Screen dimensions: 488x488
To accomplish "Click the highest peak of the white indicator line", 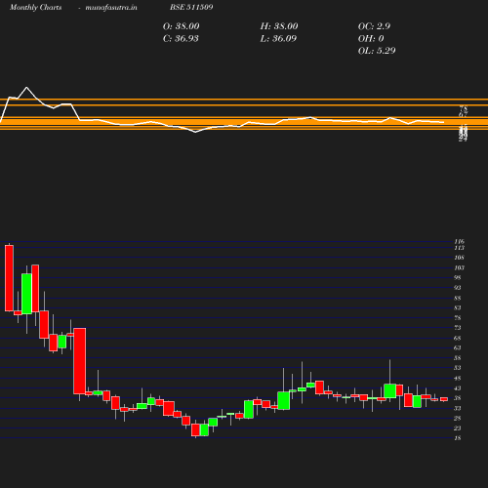I will (26, 87).
